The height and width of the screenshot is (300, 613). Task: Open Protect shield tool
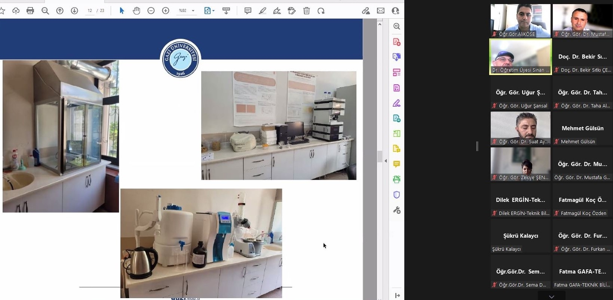tap(396, 195)
